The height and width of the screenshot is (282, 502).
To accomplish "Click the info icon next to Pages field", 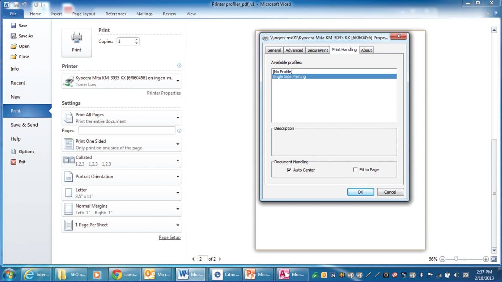I will tap(179, 131).
